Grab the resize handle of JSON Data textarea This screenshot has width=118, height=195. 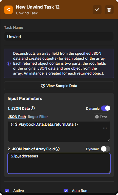pyautogui.click(x=109, y=140)
